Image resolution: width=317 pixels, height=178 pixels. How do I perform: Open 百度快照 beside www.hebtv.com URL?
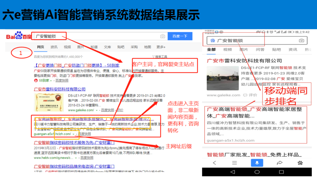tap(87, 158)
